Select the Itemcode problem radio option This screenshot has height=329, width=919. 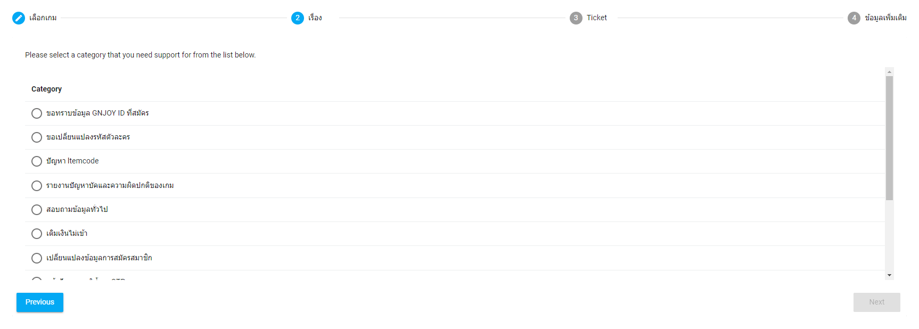tap(37, 161)
